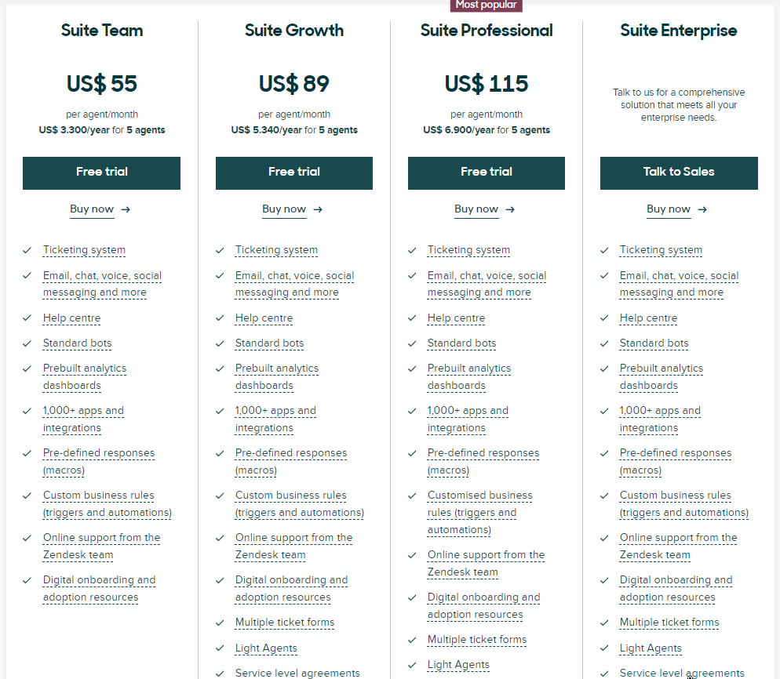
Task: Open Service level agreements in Suite Enterprise
Action: point(682,673)
